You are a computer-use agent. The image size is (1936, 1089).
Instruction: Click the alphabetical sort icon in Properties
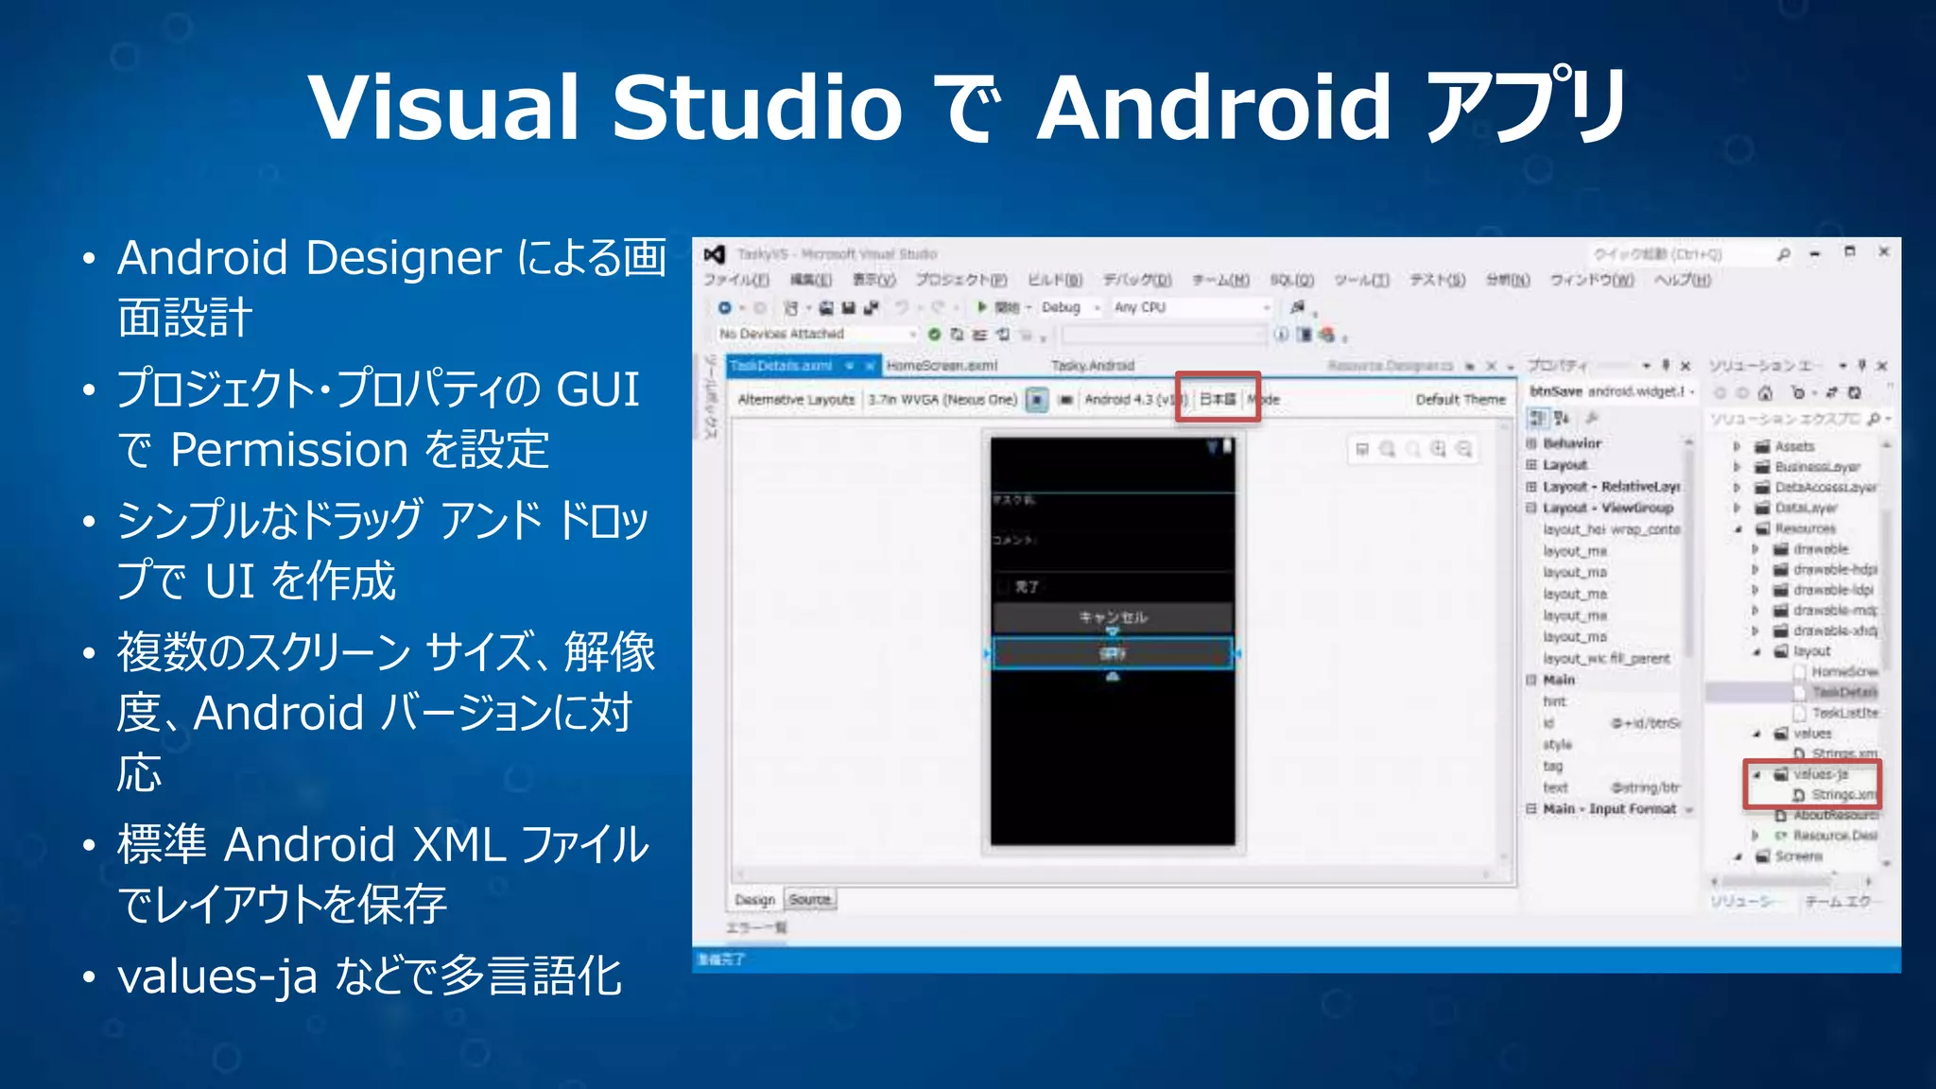tap(1562, 418)
